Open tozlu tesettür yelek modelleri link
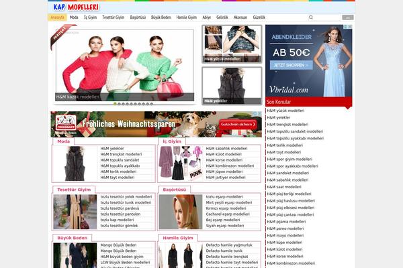 (x=126, y=197)
